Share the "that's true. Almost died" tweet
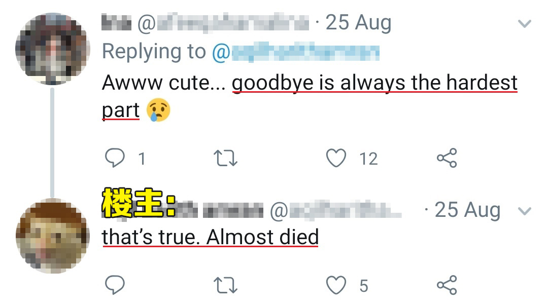 (x=447, y=286)
